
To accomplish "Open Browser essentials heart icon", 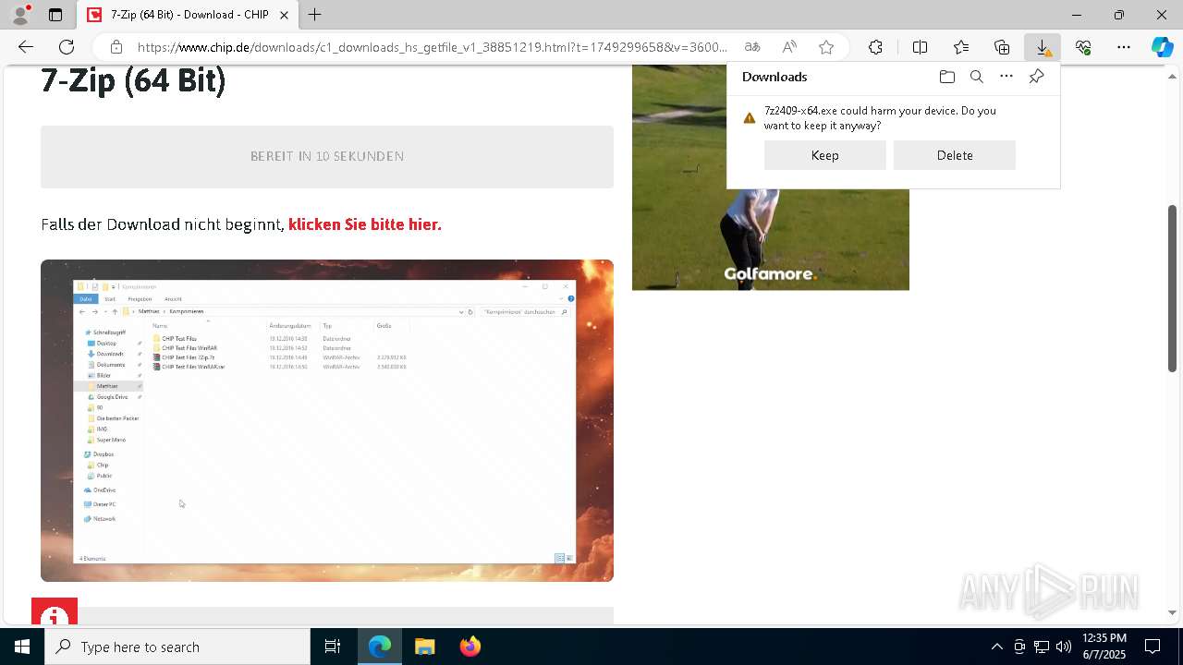I will click(x=1083, y=47).
